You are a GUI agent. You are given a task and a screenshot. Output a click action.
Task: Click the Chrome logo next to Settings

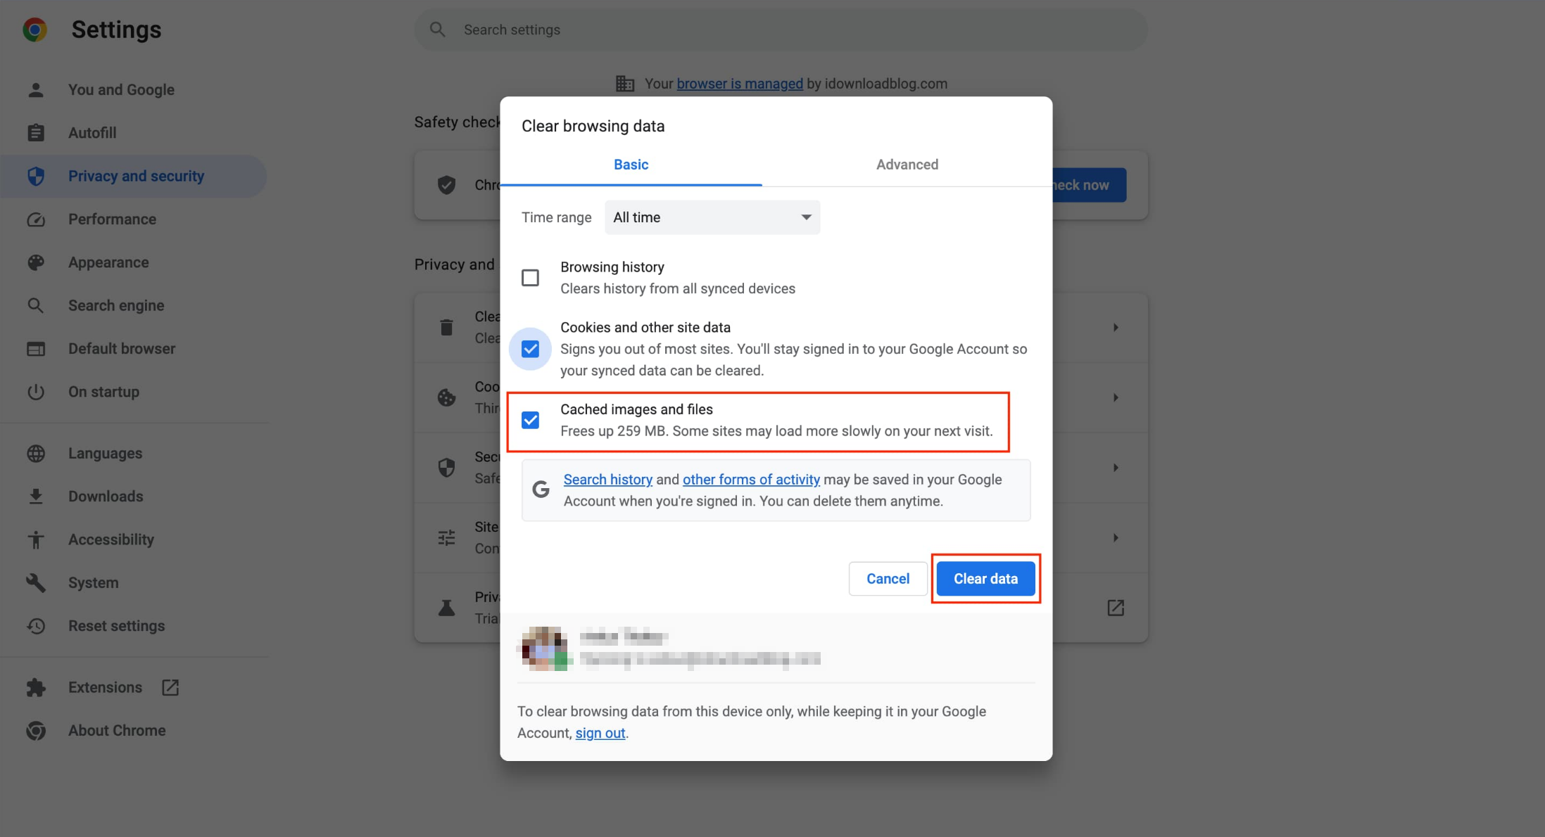(34, 29)
